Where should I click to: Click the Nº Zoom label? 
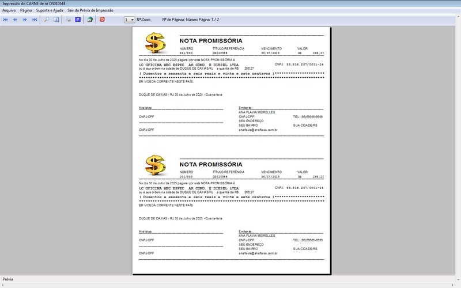(143, 20)
